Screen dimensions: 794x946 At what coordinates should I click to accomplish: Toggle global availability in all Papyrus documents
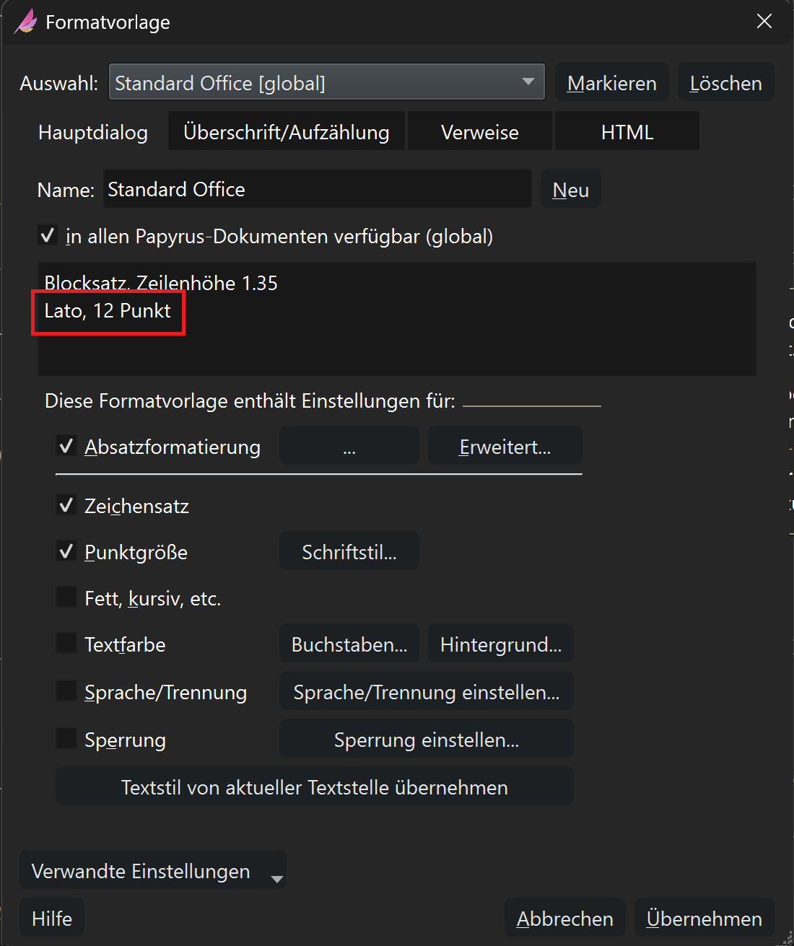(48, 236)
